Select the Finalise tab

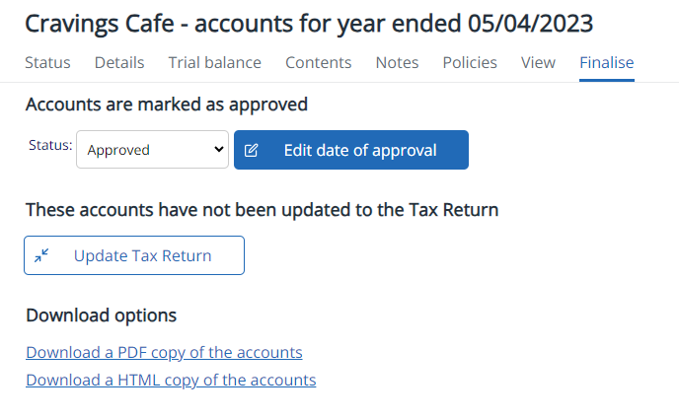point(607,63)
